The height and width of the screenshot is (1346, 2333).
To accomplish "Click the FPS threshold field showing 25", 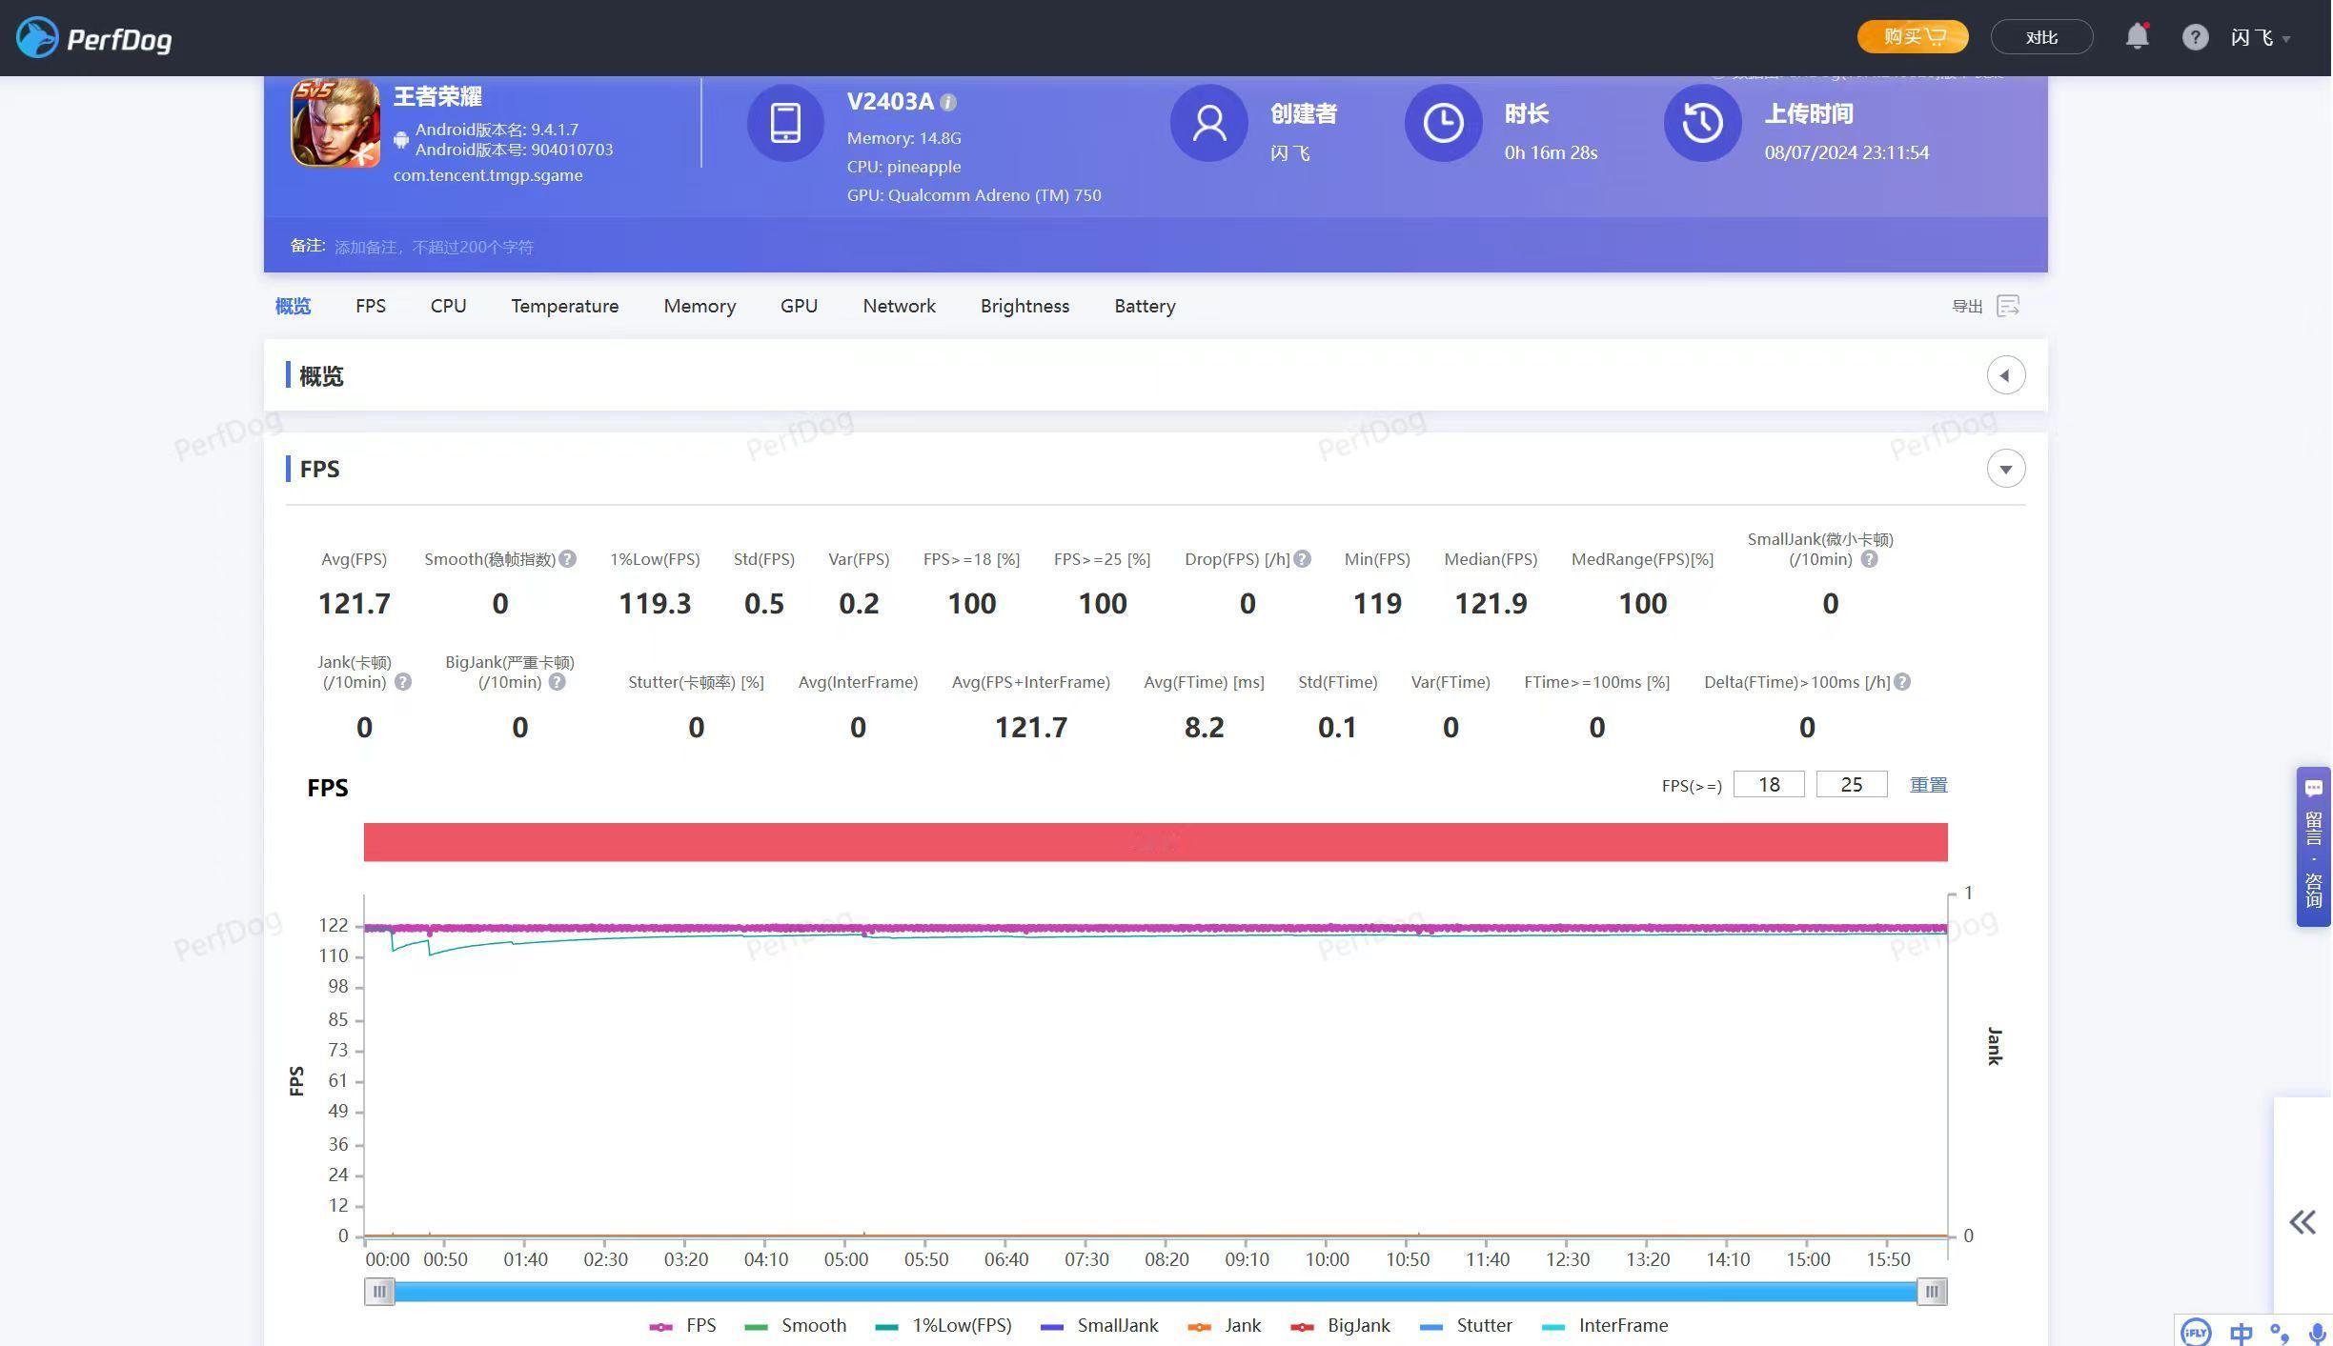I will [1852, 784].
